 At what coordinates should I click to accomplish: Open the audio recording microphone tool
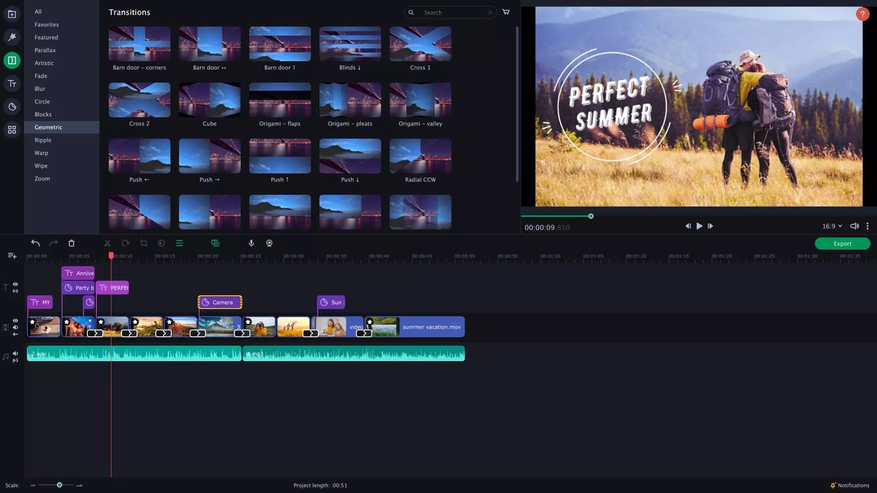[x=251, y=243]
